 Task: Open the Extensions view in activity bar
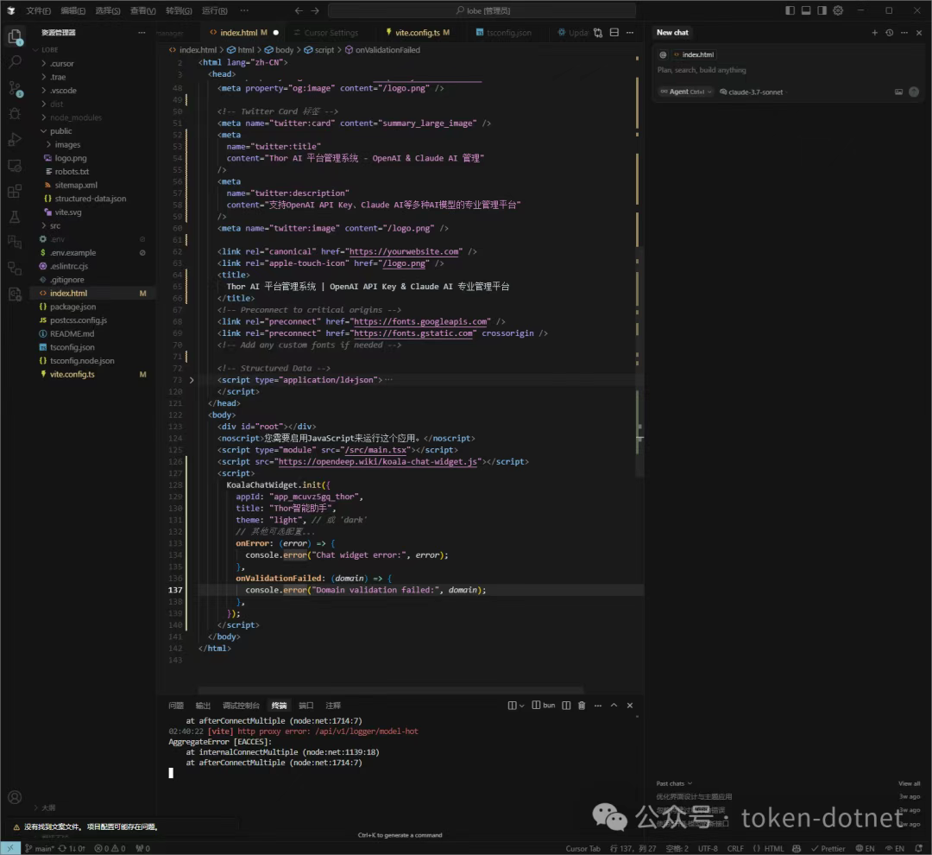tap(14, 191)
